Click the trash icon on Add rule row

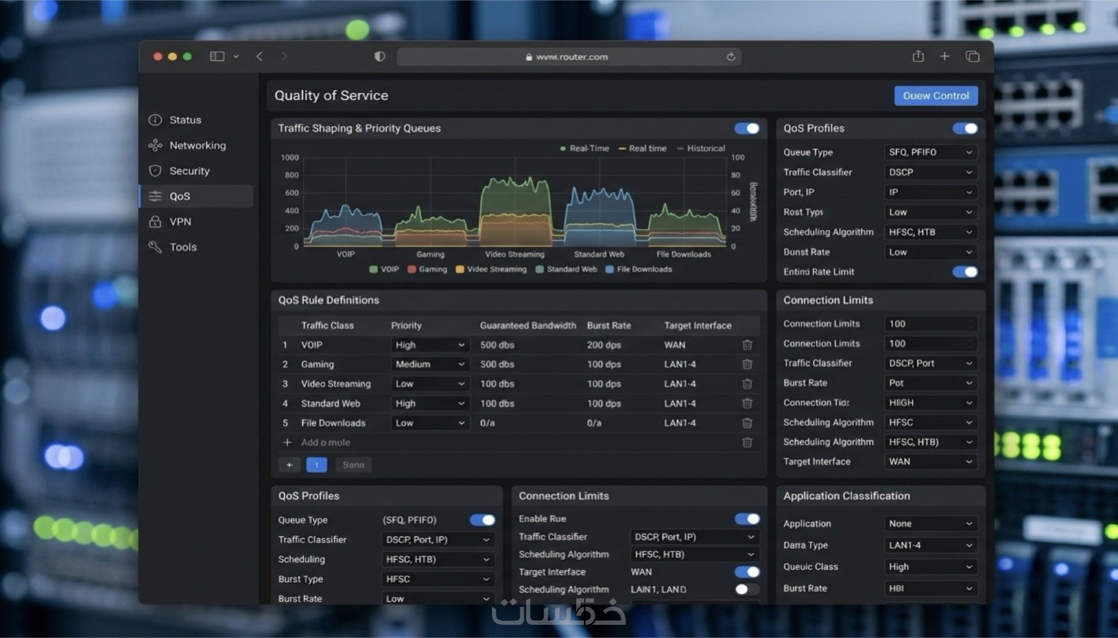747,443
